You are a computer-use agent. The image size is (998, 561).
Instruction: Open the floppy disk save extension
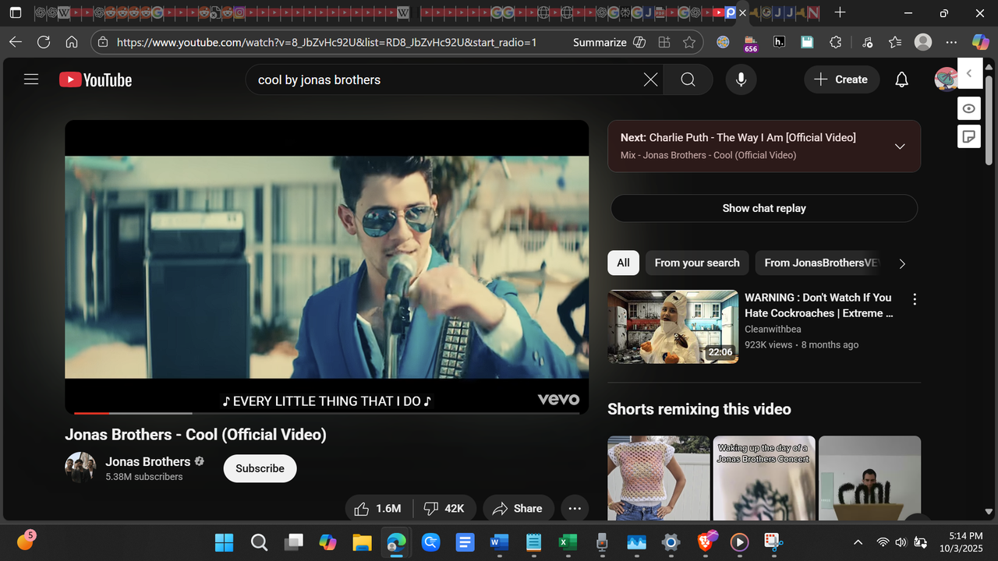tap(807, 42)
